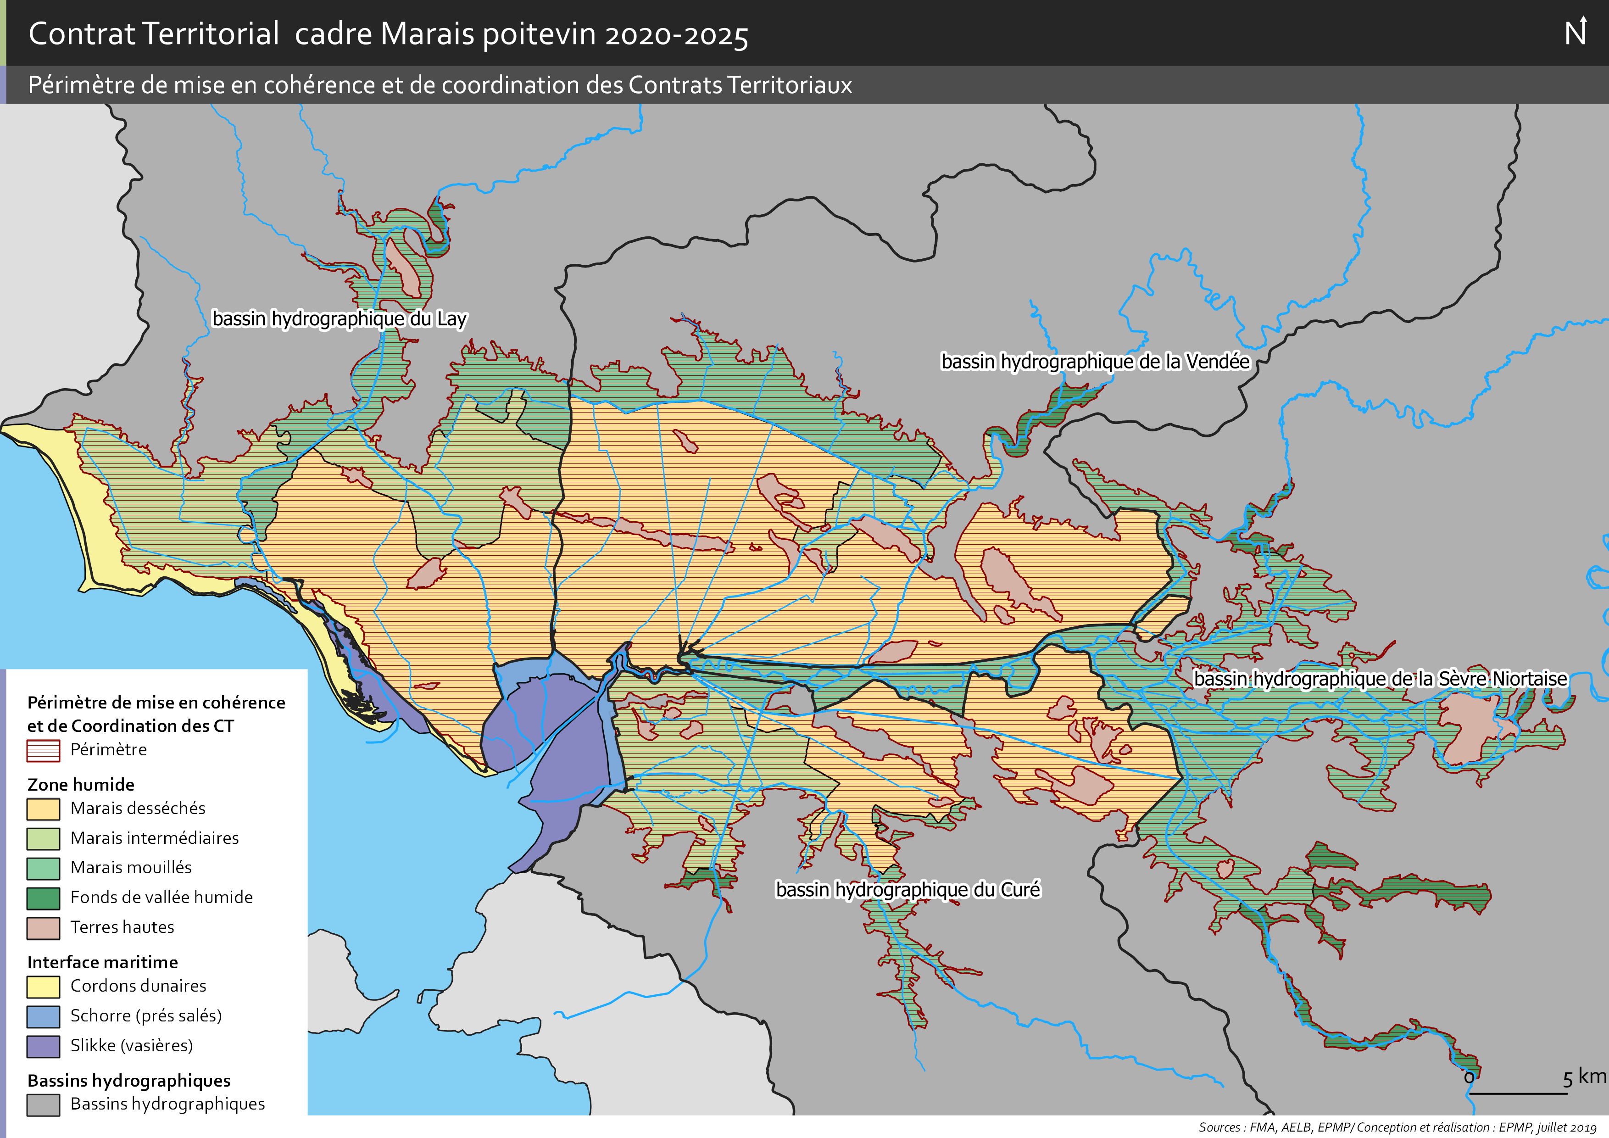
Task: Click the legend text 'Marais mouillés'
Action: (x=131, y=868)
